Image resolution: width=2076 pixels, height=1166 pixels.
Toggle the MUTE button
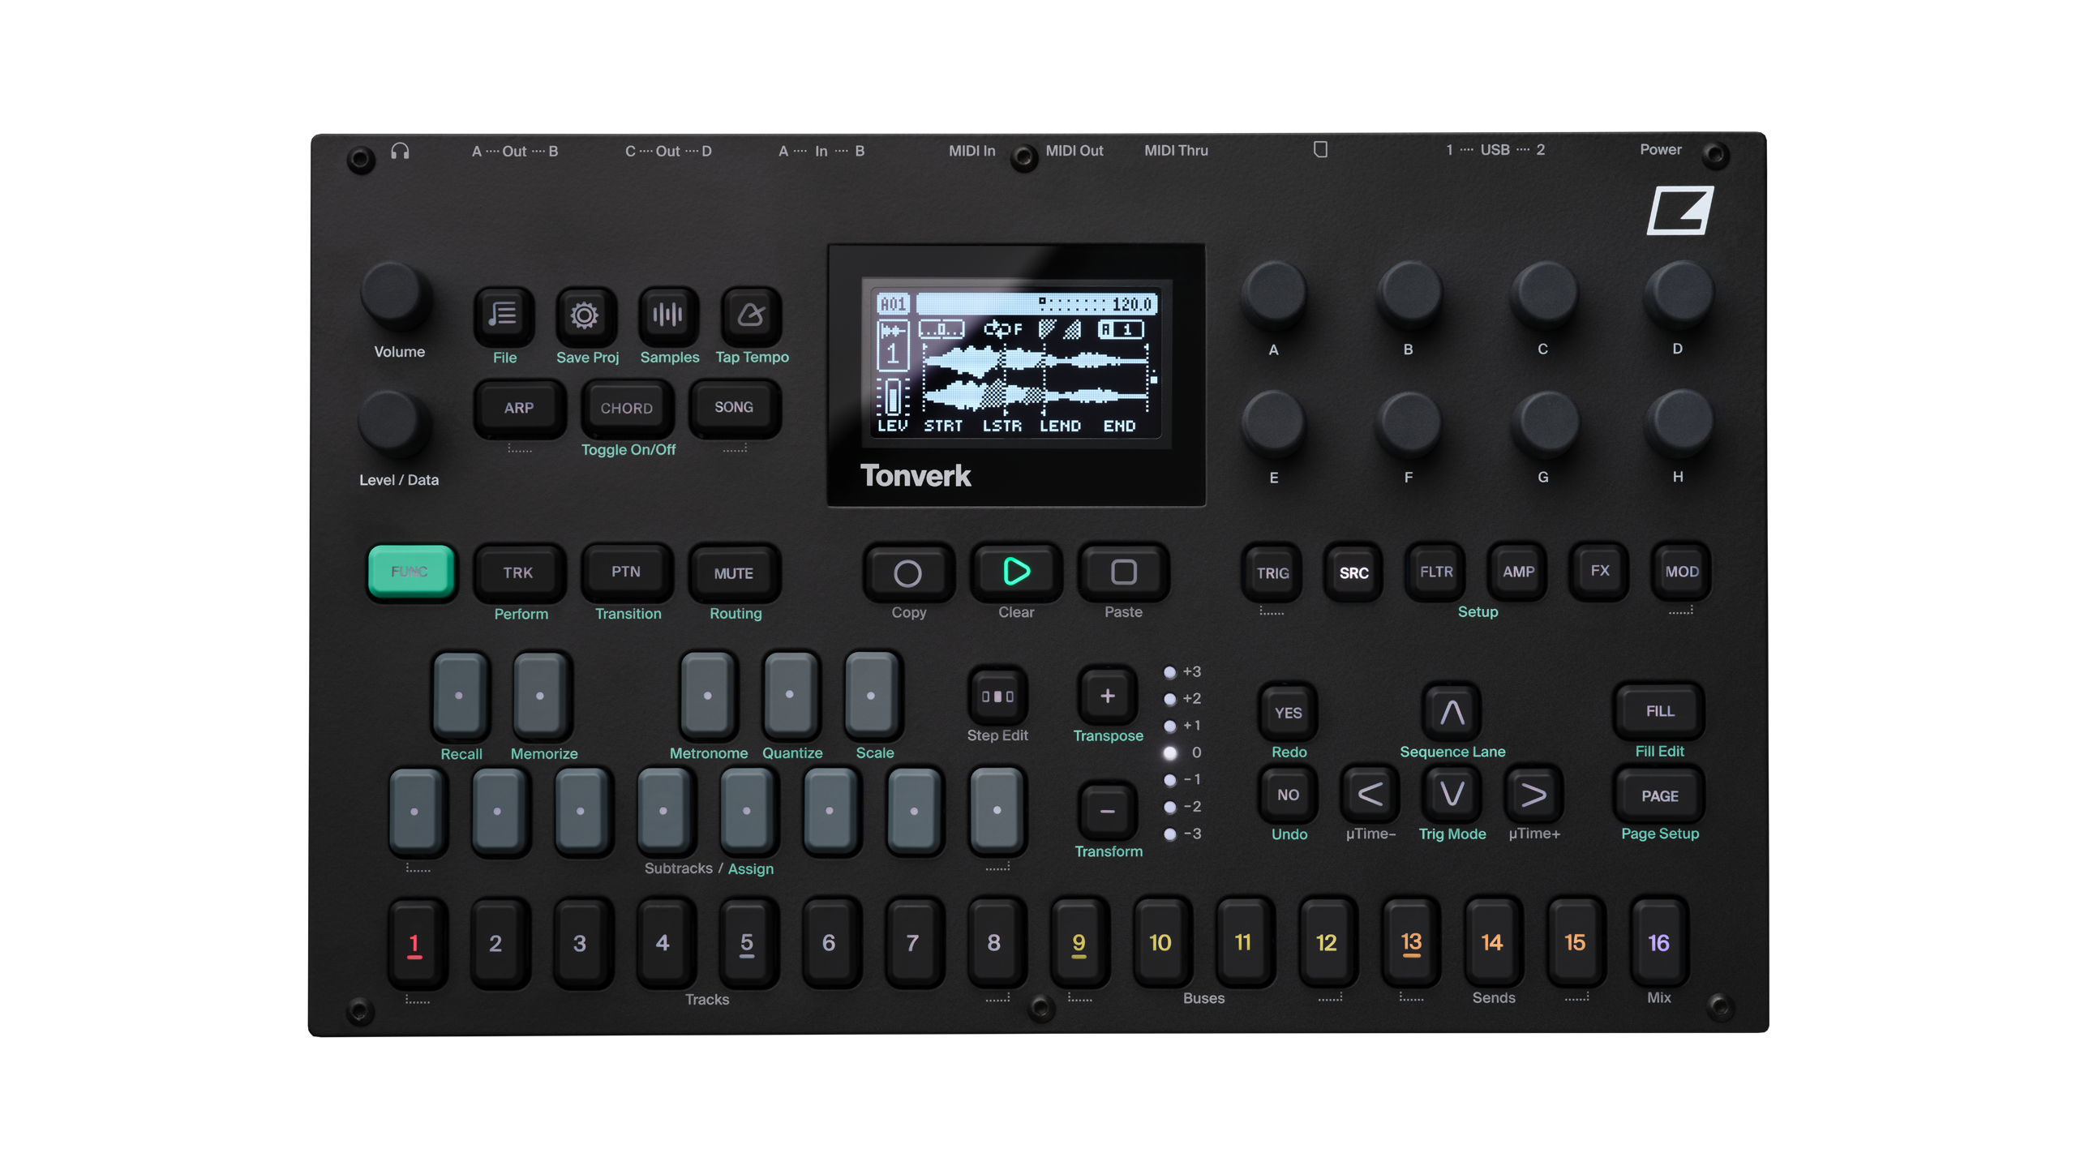click(x=733, y=573)
